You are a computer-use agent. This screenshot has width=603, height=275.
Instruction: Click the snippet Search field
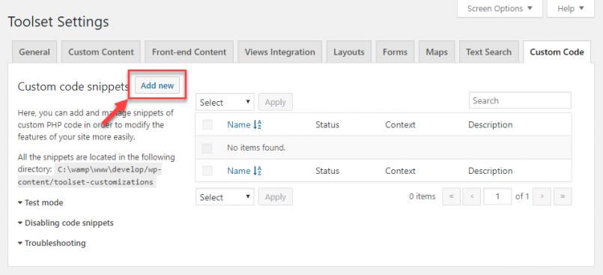[x=520, y=100]
